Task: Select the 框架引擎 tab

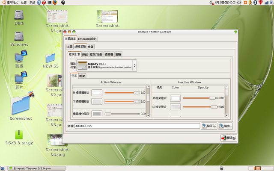Action: (x=74, y=54)
